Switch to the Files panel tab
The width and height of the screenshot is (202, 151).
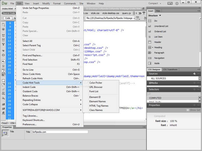[158, 11]
